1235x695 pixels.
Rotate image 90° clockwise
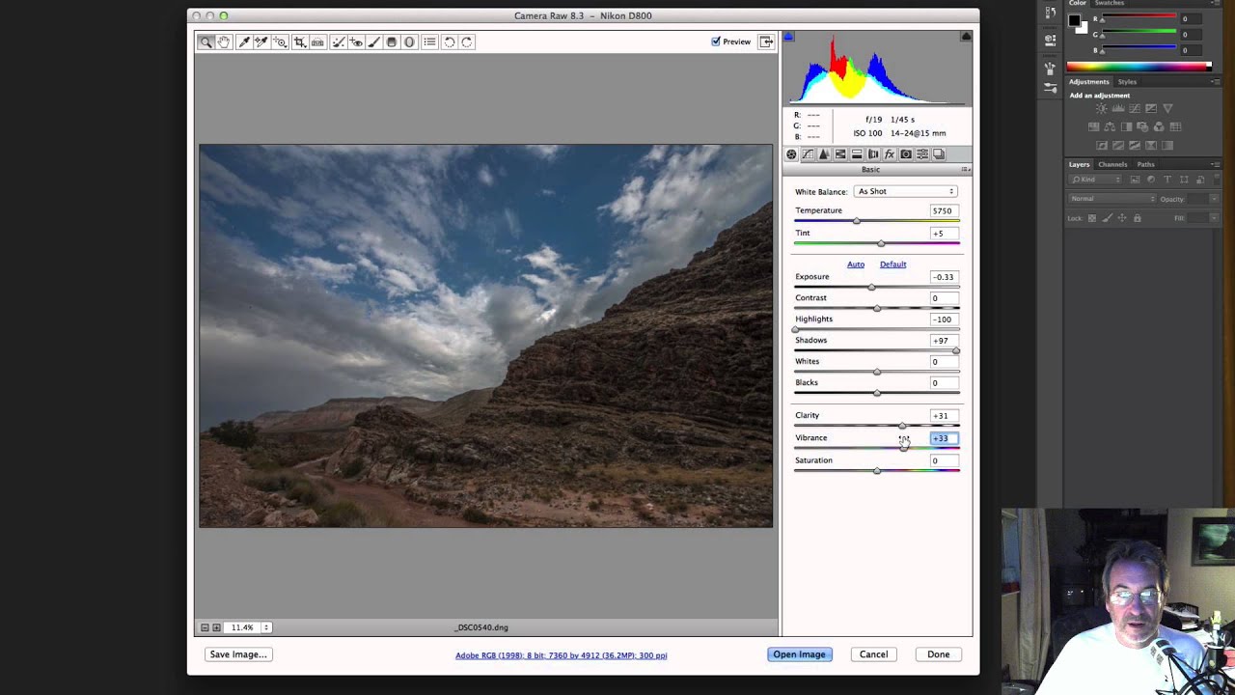pos(467,42)
